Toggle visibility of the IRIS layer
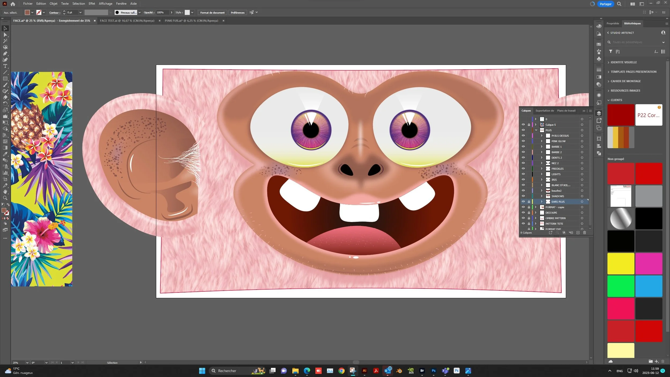This screenshot has height=377, width=670. pos(523,180)
